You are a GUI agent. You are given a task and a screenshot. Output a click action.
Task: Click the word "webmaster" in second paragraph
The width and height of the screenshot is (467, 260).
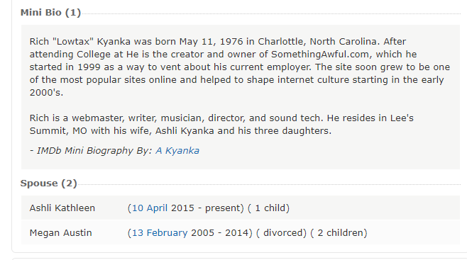tap(97, 118)
